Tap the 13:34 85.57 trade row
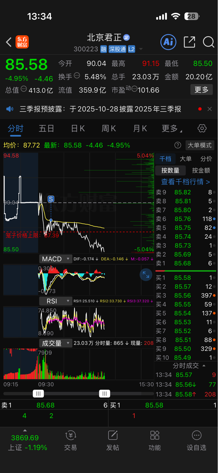Viewport: 218px width, 473px height. [186, 375]
